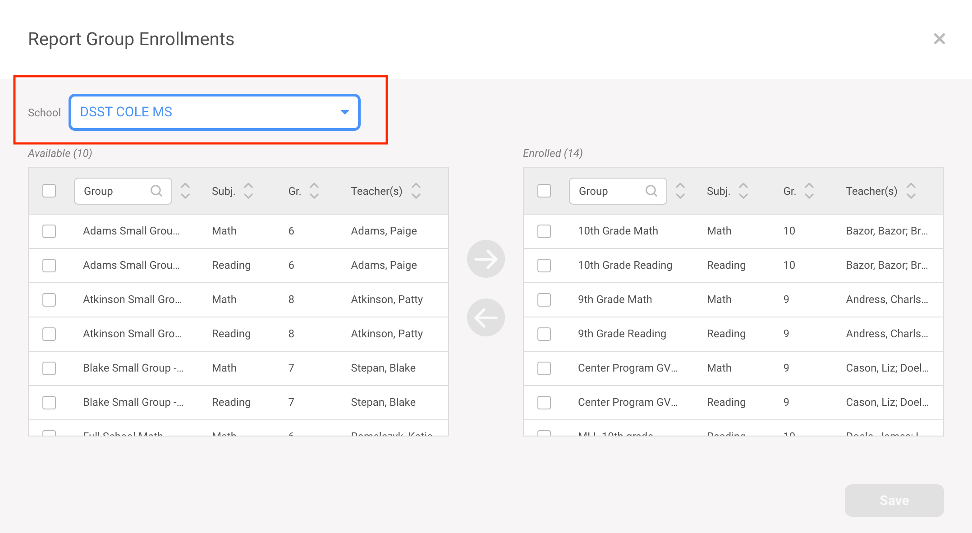
Task: Check the select-all checkbox in the Enrolled table
Action: pyautogui.click(x=544, y=191)
